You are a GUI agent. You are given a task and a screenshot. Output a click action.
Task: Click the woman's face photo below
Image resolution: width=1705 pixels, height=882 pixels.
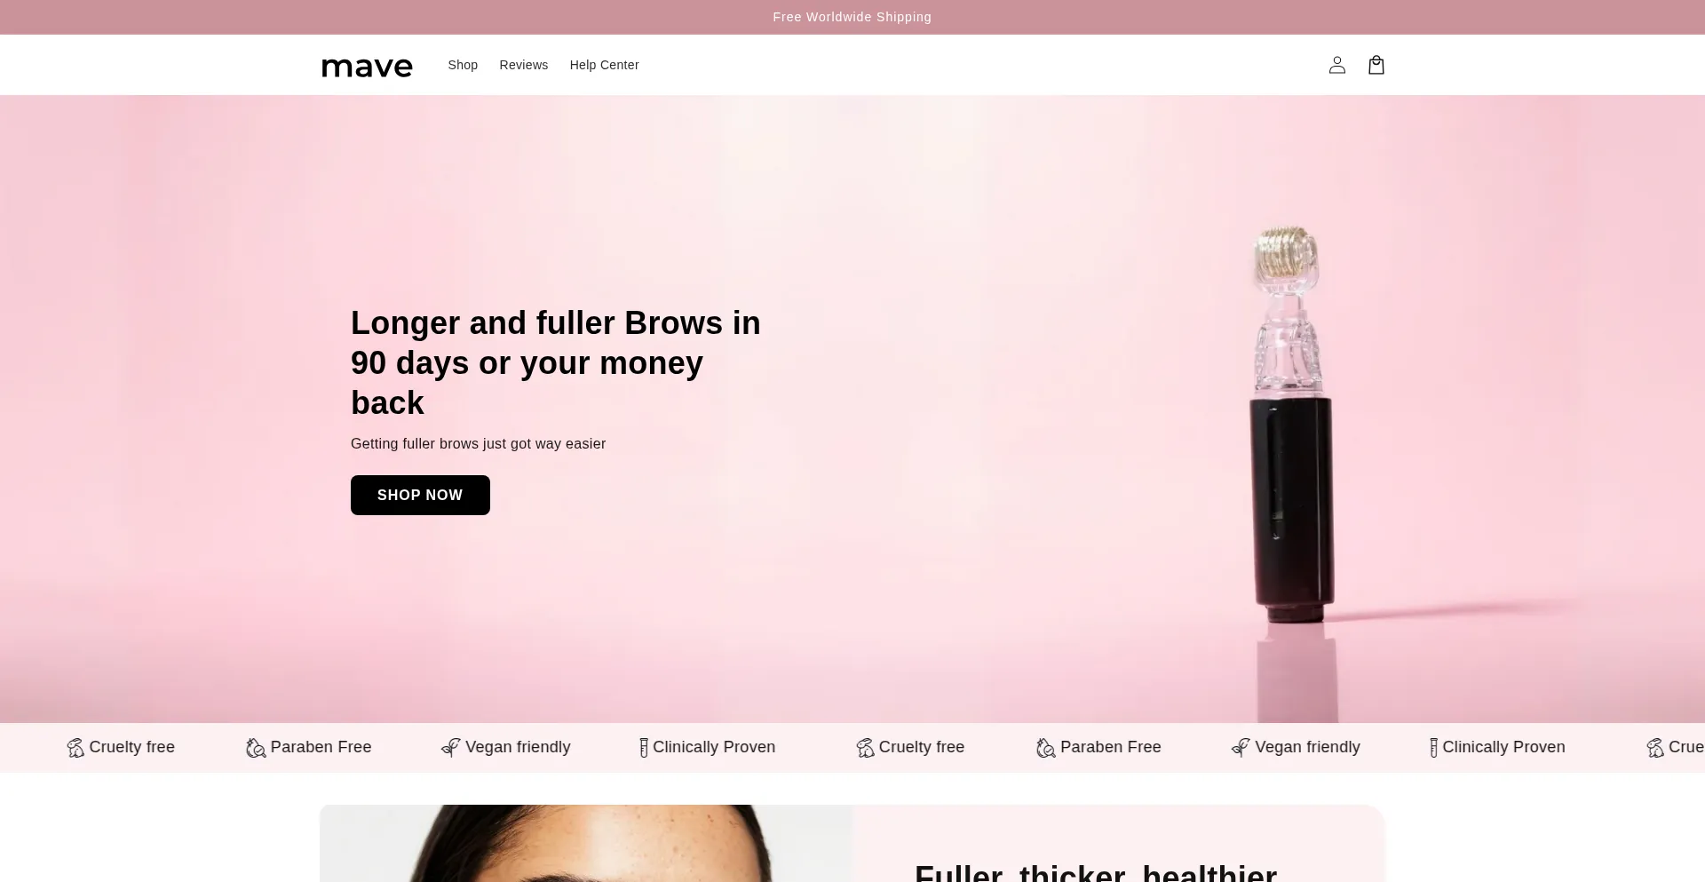[x=586, y=844]
